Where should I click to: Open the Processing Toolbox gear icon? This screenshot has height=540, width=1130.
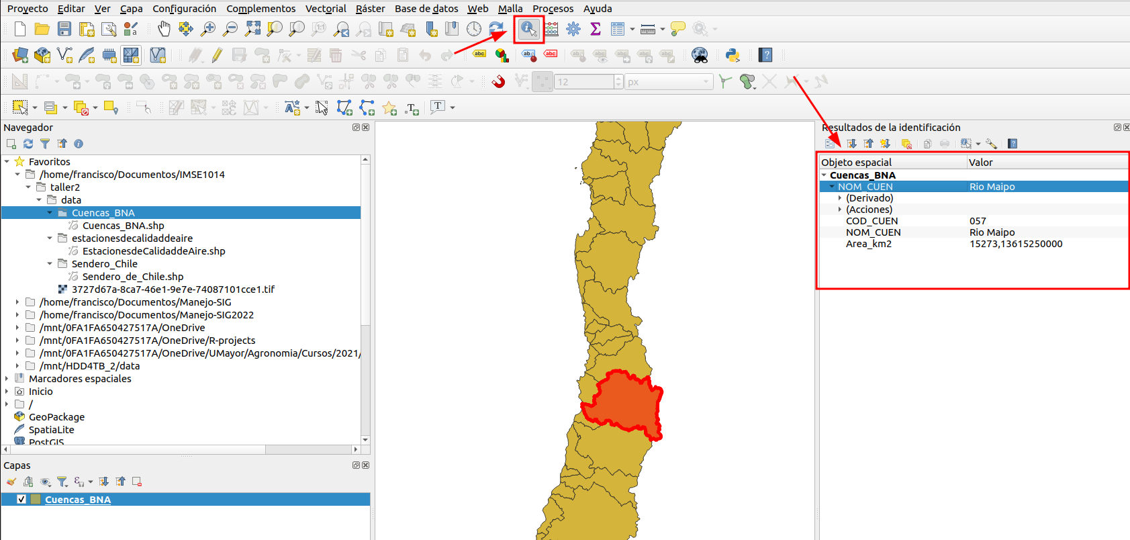[573, 29]
